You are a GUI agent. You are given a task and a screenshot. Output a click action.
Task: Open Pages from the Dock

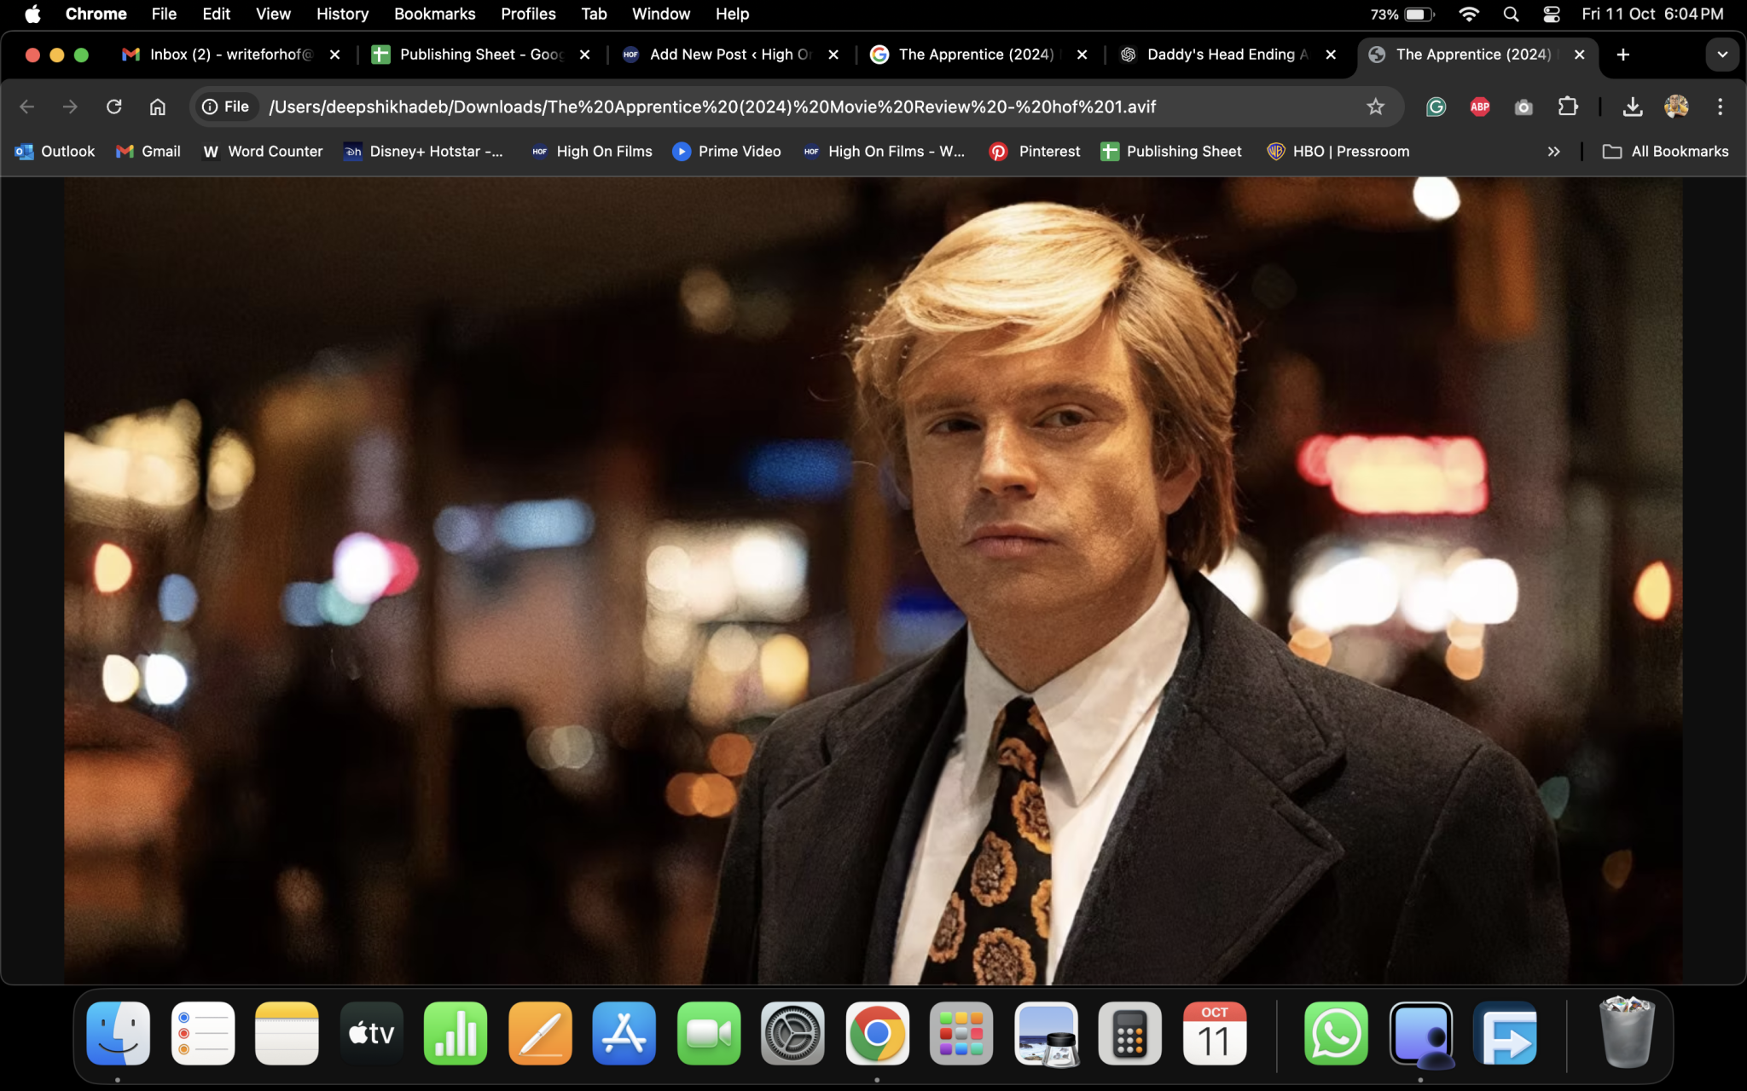(540, 1033)
